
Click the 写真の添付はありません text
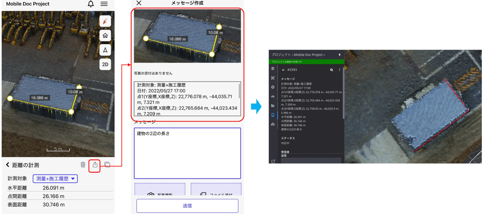[x=153, y=73]
